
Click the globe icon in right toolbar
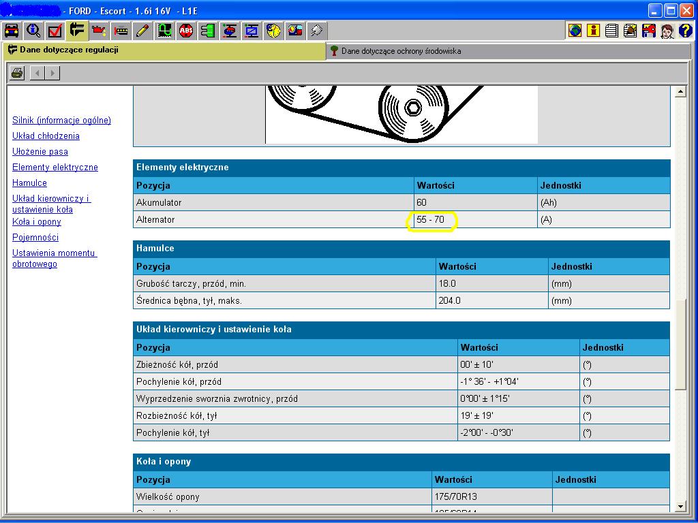coord(575,31)
